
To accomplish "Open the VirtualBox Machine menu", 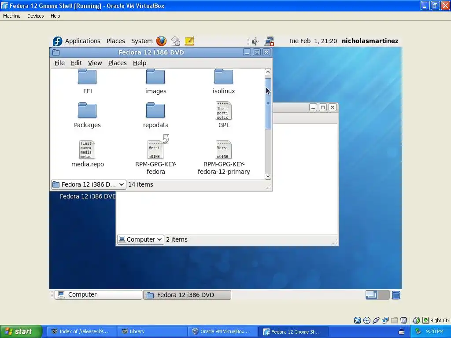I will click(x=12, y=16).
